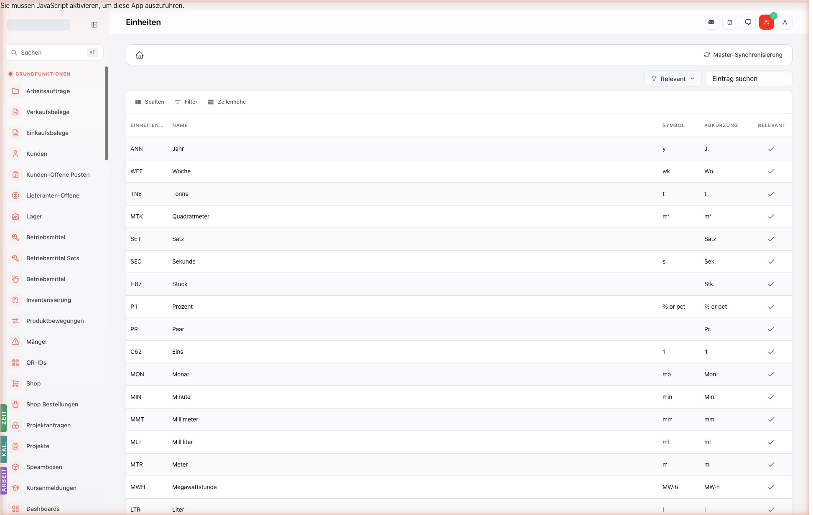The height and width of the screenshot is (515, 813).
Task: Go to home via breadcrumb house icon
Action: [140, 55]
